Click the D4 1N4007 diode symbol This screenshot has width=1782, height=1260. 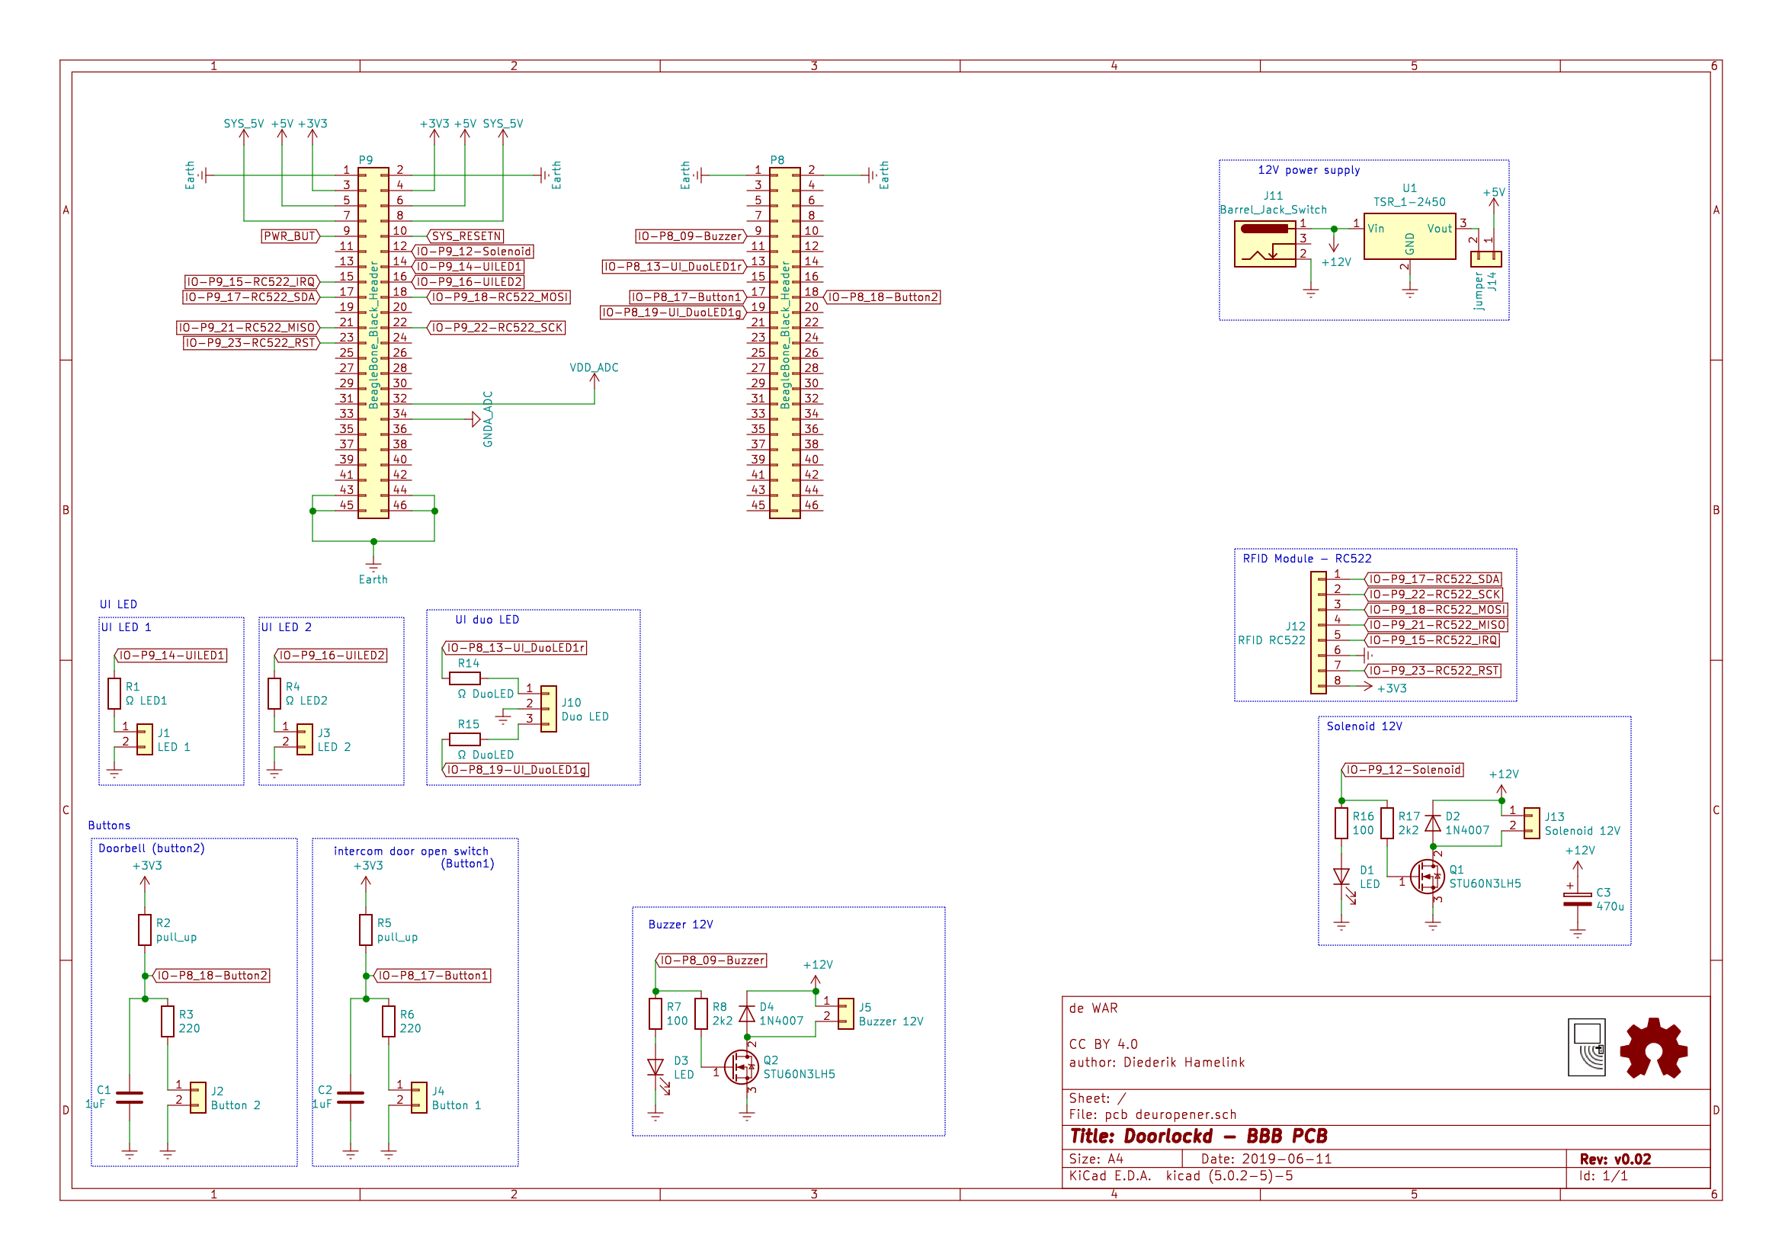coord(747,1014)
